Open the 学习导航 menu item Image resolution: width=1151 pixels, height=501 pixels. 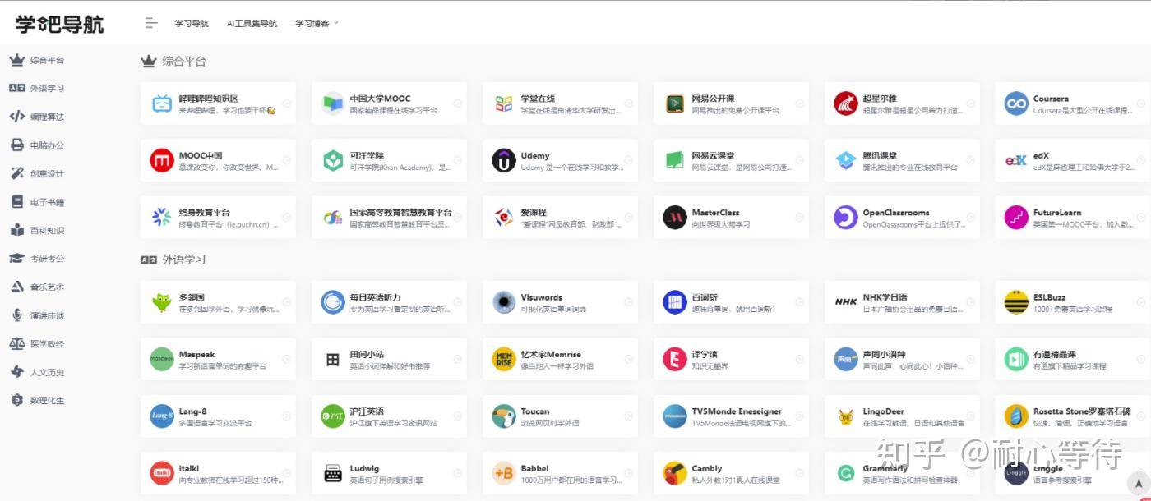pyautogui.click(x=192, y=23)
